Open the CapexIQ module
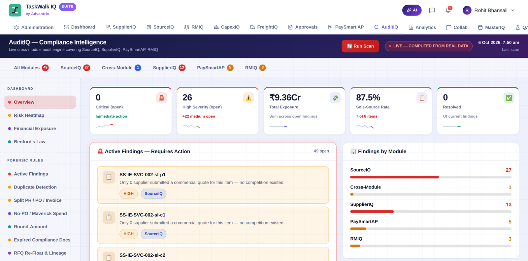Viewport: 528px width, 261px height. (x=227, y=27)
